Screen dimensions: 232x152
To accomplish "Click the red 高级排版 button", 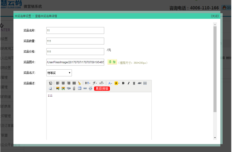I will (x=102, y=89).
